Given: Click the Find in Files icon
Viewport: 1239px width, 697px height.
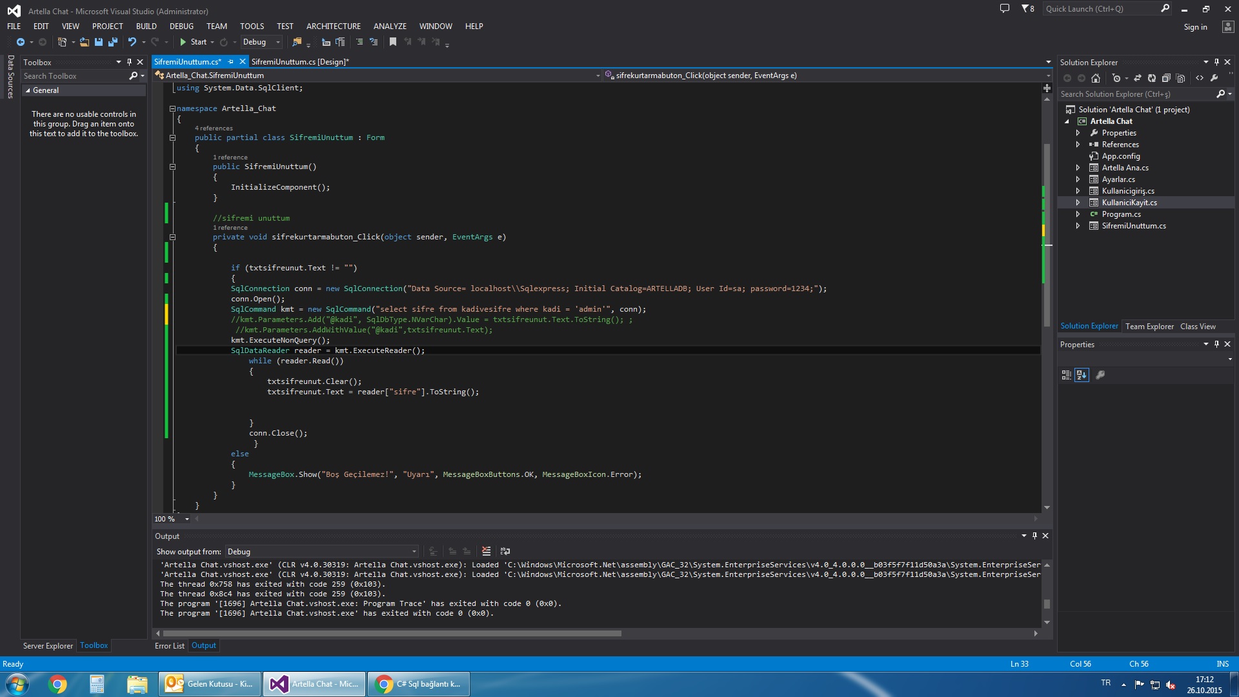Looking at the screenshot, I should coord(297,42).
